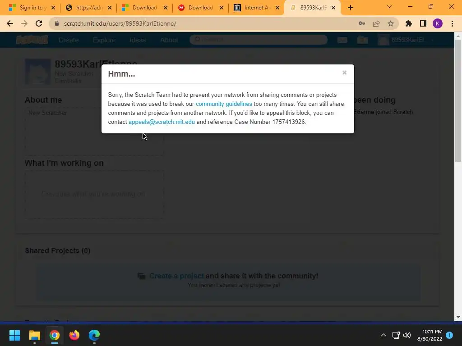The image size is (462, 346).
Task: Open Chrome three-dot menu
Action: point(452,23)
